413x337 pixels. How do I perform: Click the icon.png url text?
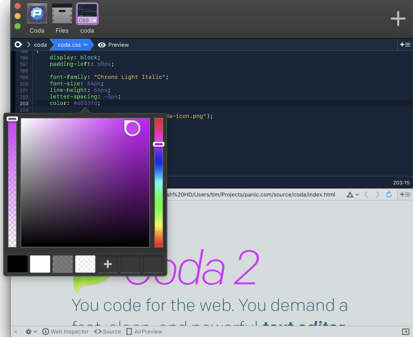(x=189, y=116)
